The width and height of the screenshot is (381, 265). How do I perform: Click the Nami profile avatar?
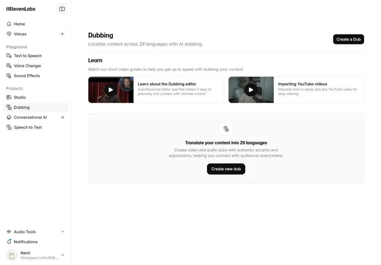click(x=12, y=255)
